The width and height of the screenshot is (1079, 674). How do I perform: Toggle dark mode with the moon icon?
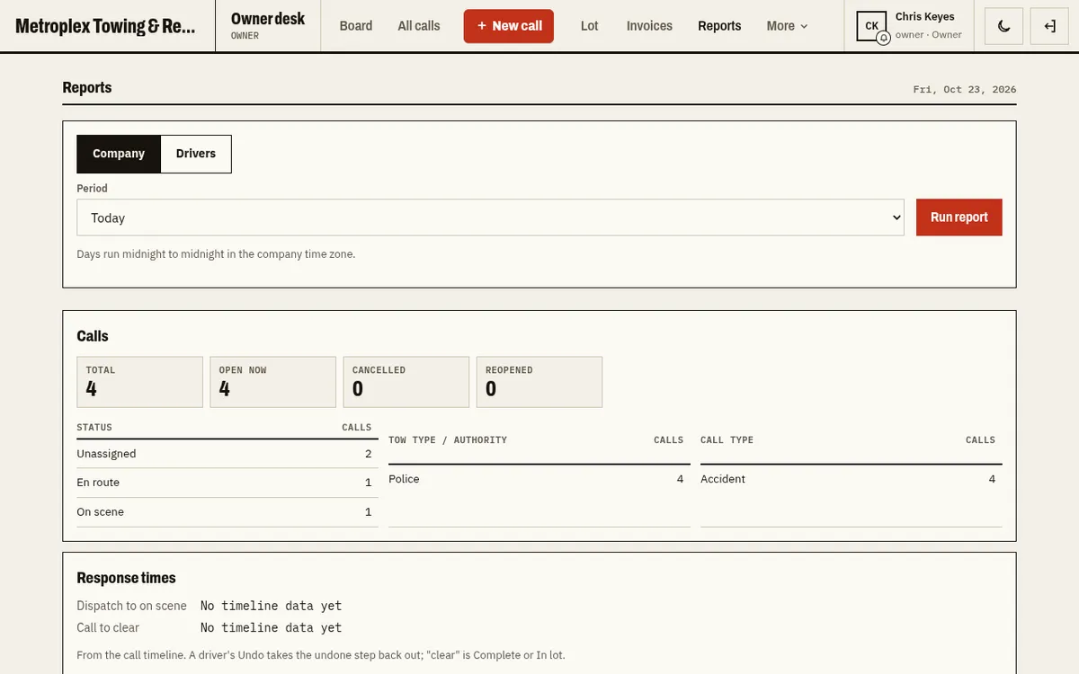tap(1004, 26)
